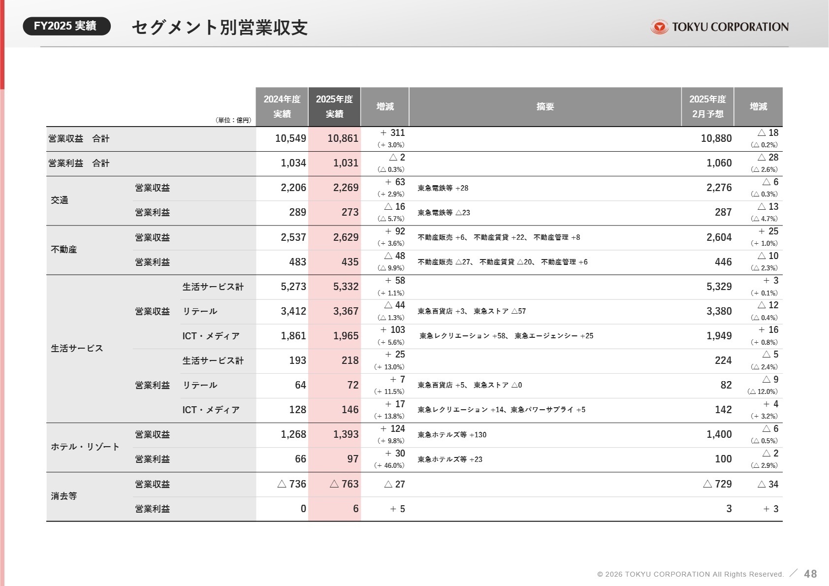Click the note '不動産販売 +6、不動産賃貸 +22'
829x586 pixels.
click(x=472, y=237)
